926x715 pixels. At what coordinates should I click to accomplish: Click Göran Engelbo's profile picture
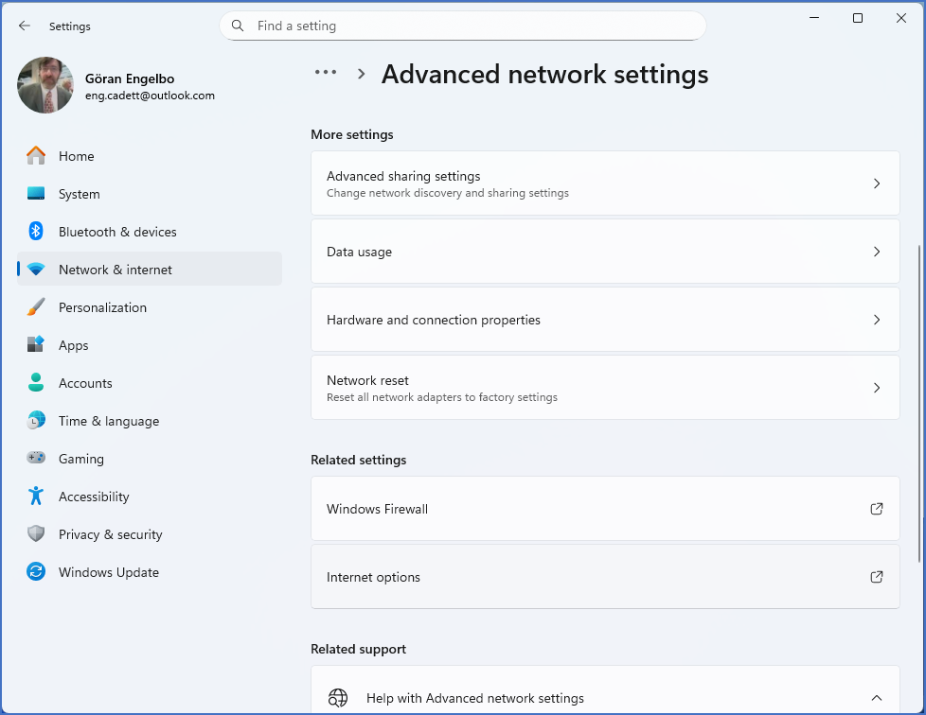click(x=45, y=85)
